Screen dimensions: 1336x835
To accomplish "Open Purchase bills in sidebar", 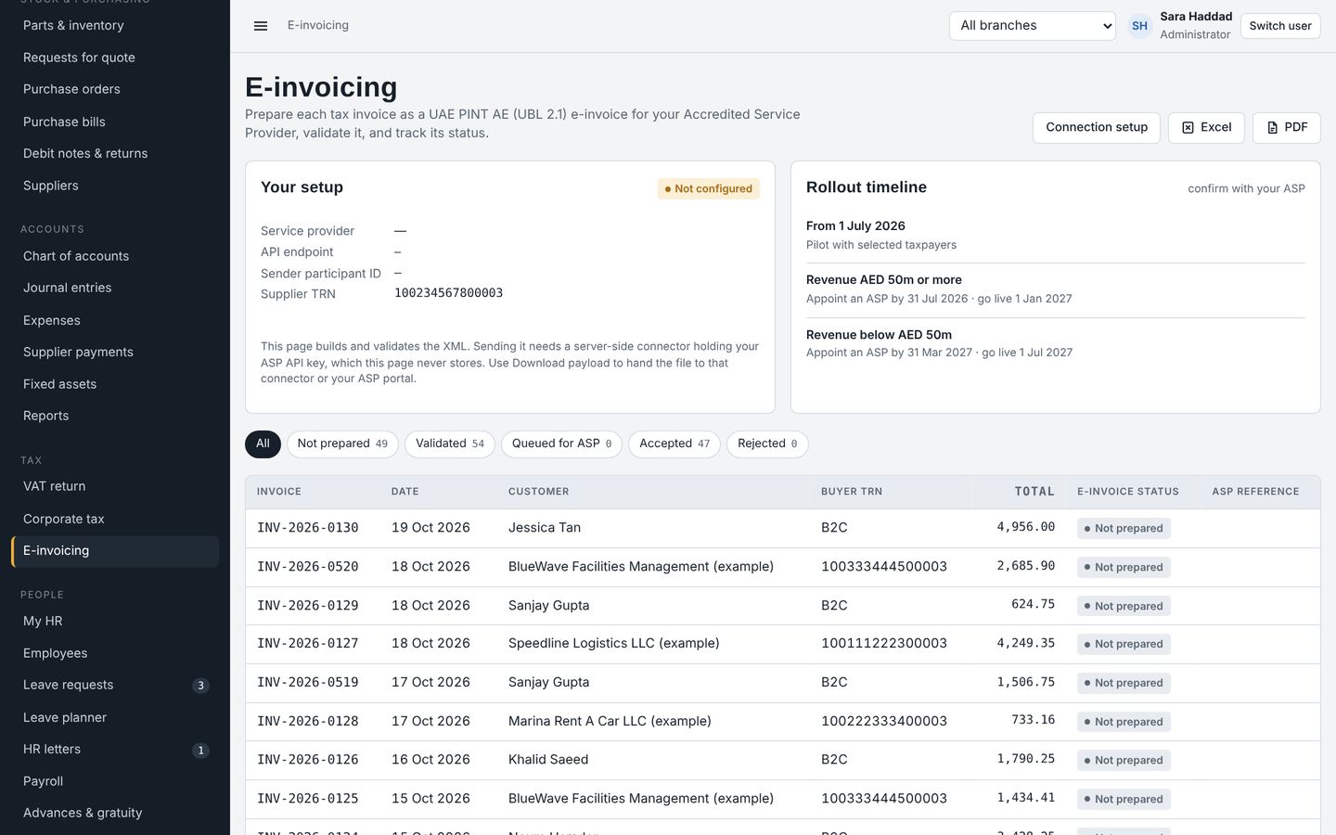I will click(115, 122).
